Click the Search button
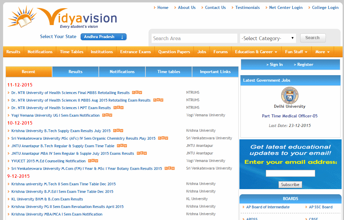Image resolution: width=344 pixels, height=220 pixels. (x=313, y=38)
